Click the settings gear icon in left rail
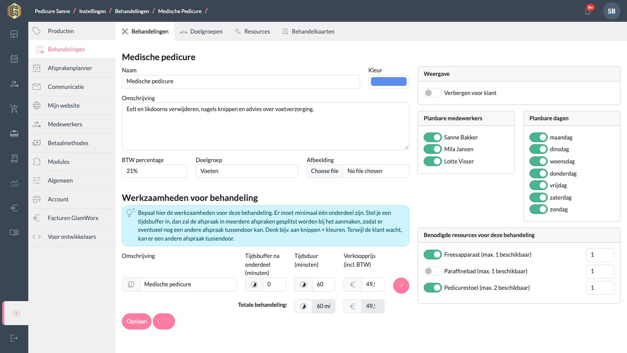 pos(16,313)
